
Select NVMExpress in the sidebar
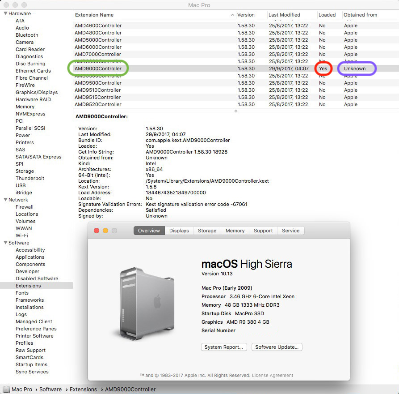30,114
